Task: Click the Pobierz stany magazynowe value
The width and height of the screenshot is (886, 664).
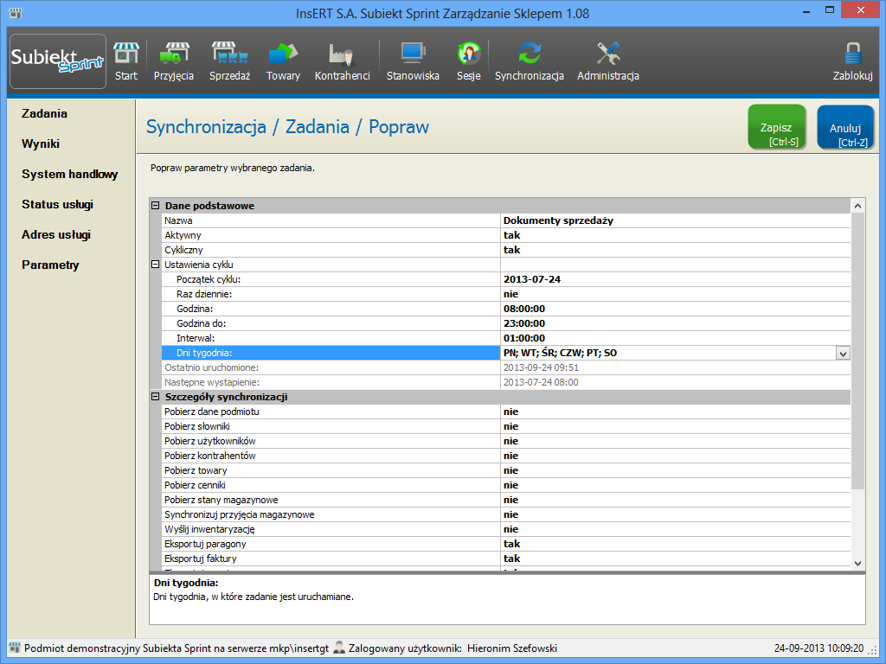Action: click(x=675, y=500)
